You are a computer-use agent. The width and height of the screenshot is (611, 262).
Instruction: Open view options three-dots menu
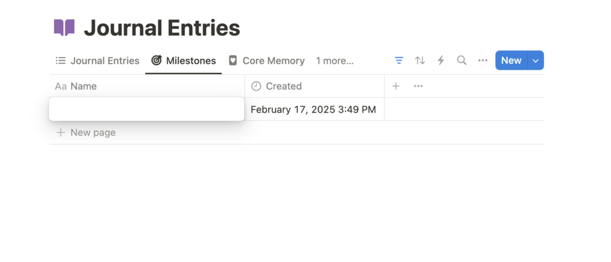pyautogui.click(x=483, y=61)
